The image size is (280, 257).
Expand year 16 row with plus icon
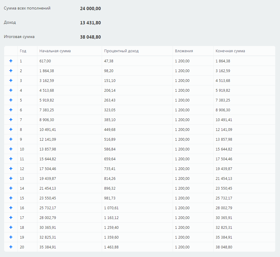coord(11,208)
